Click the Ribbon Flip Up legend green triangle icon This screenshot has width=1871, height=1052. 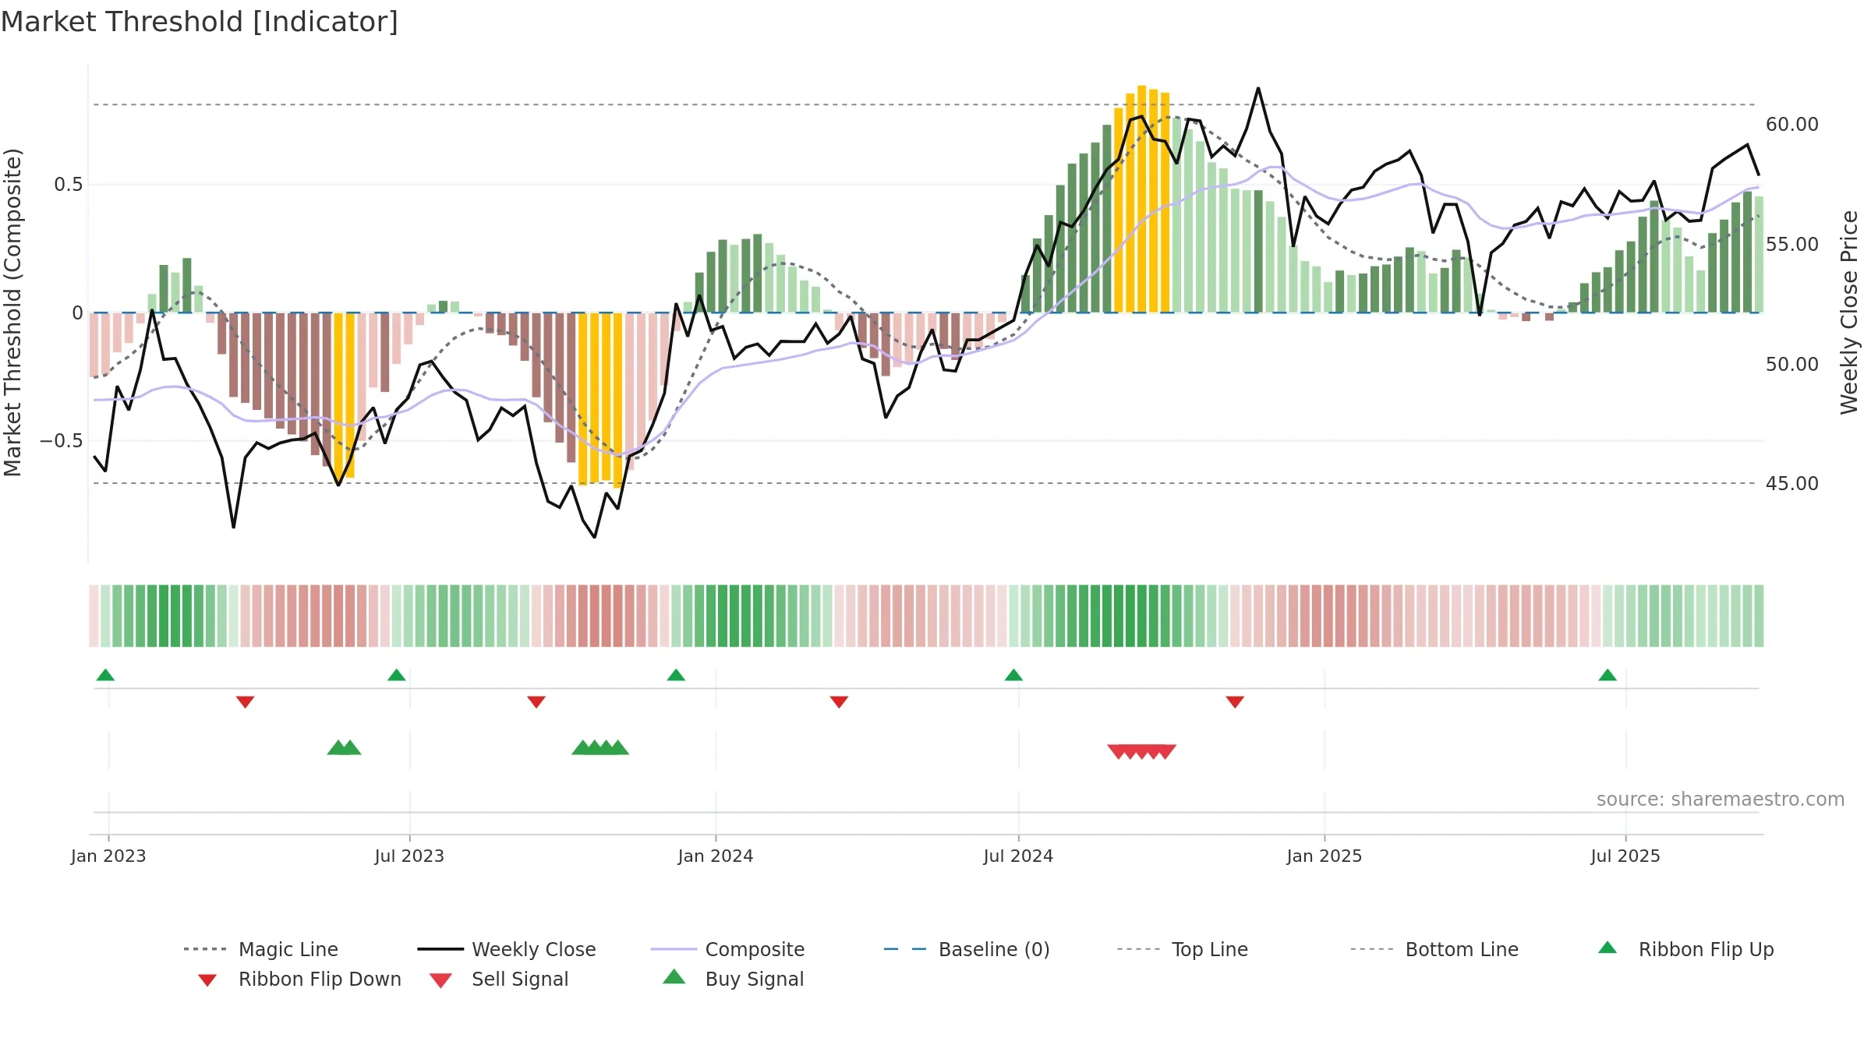coord(1608,948)
